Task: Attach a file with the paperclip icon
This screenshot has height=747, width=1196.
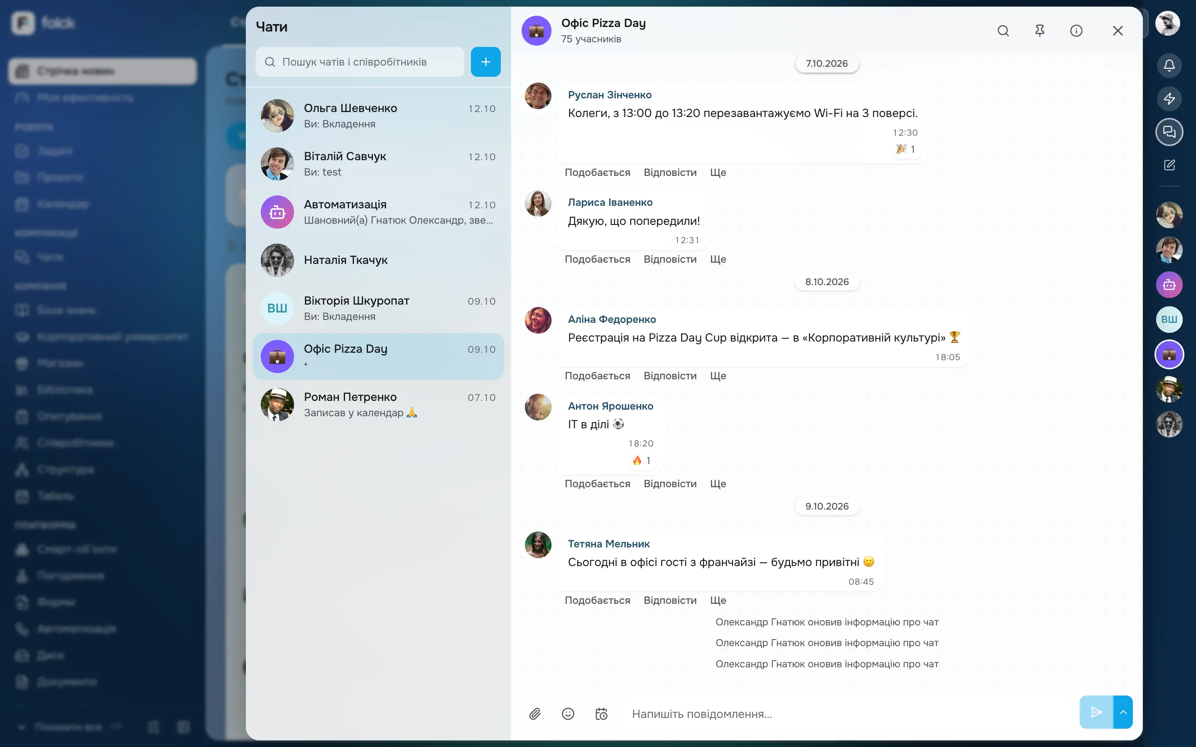Action: coord(535,713)
